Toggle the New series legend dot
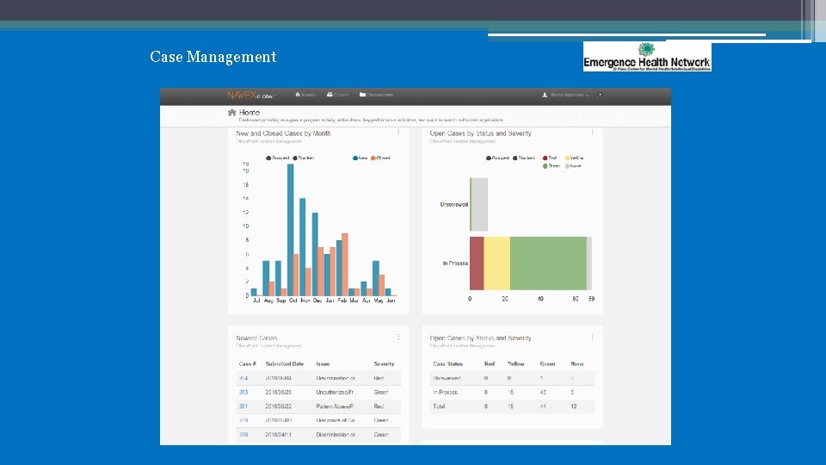The image size is (826, 465). [355, 158]
